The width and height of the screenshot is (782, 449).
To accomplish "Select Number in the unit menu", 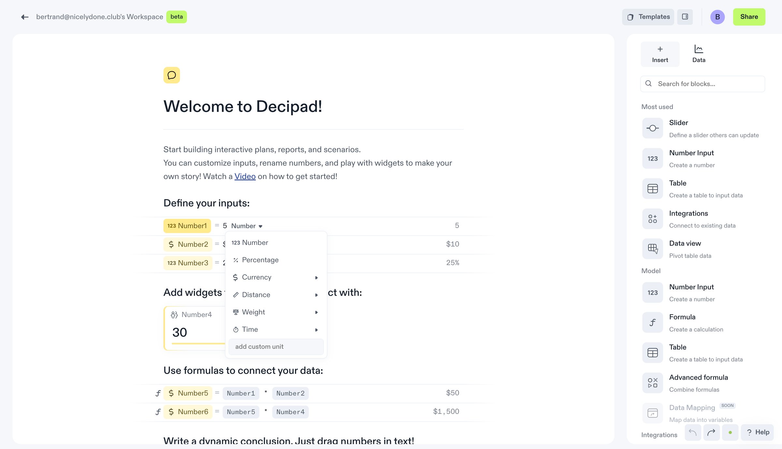I will pyautogui.click(x=276, y=243).
